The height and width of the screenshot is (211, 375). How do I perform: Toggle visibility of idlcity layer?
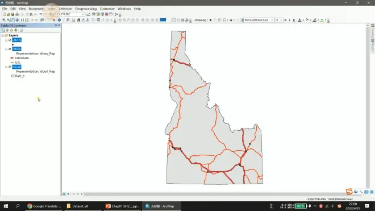(x=10, y=40)
